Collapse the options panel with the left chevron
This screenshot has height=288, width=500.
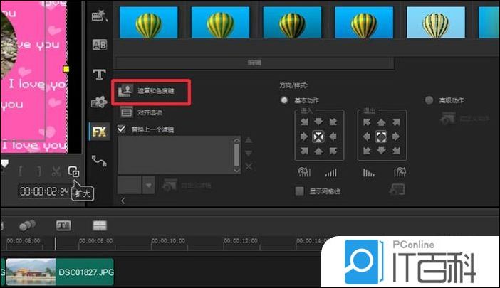pos(123,201)
